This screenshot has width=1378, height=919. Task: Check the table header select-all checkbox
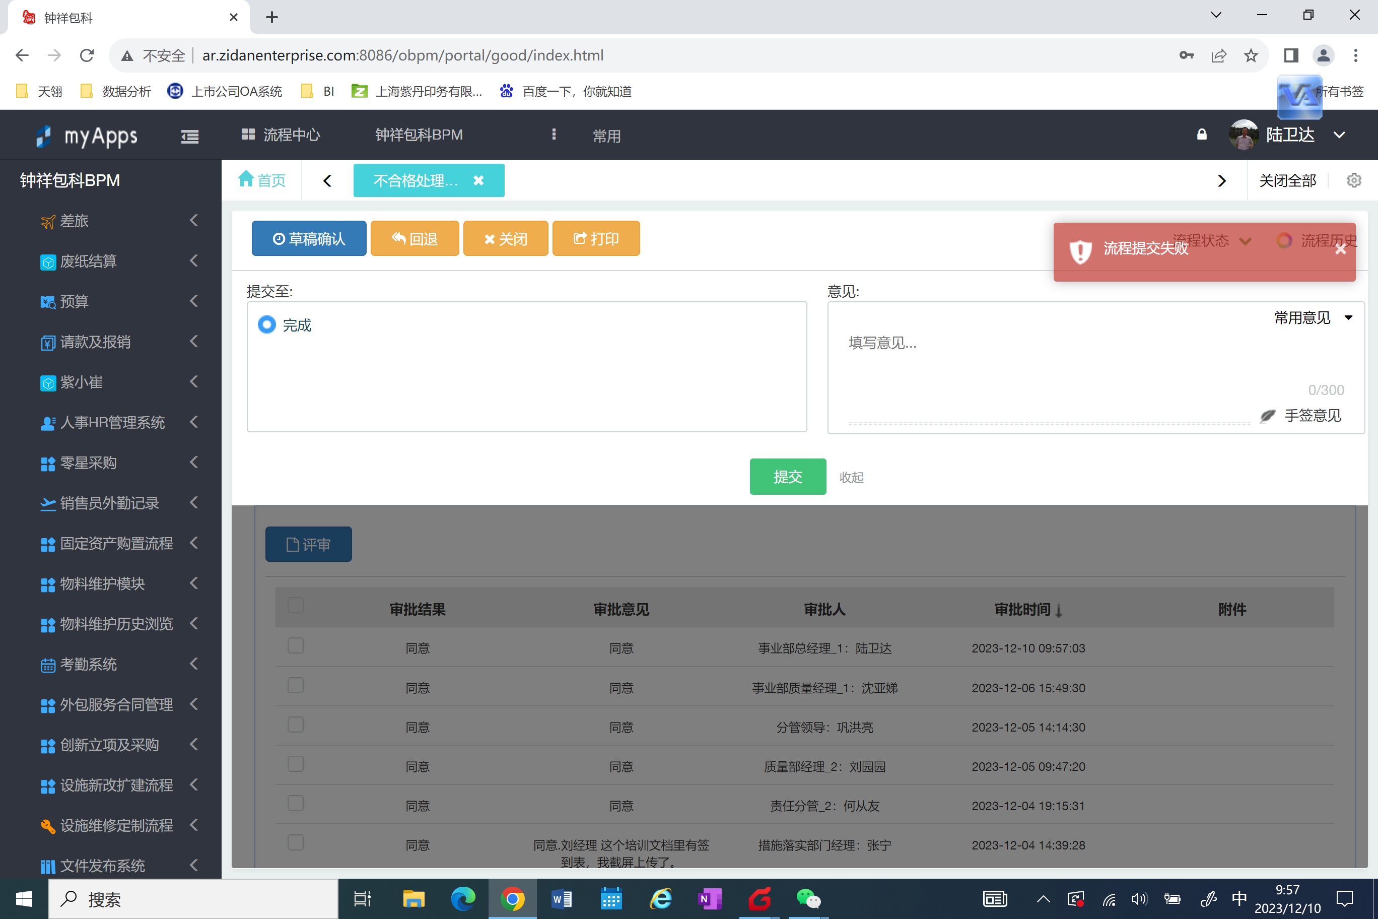pos(295,606)
